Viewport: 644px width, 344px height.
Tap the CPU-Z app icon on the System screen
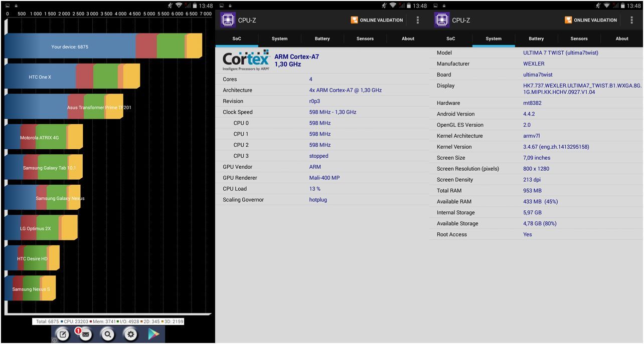point(442,20)
